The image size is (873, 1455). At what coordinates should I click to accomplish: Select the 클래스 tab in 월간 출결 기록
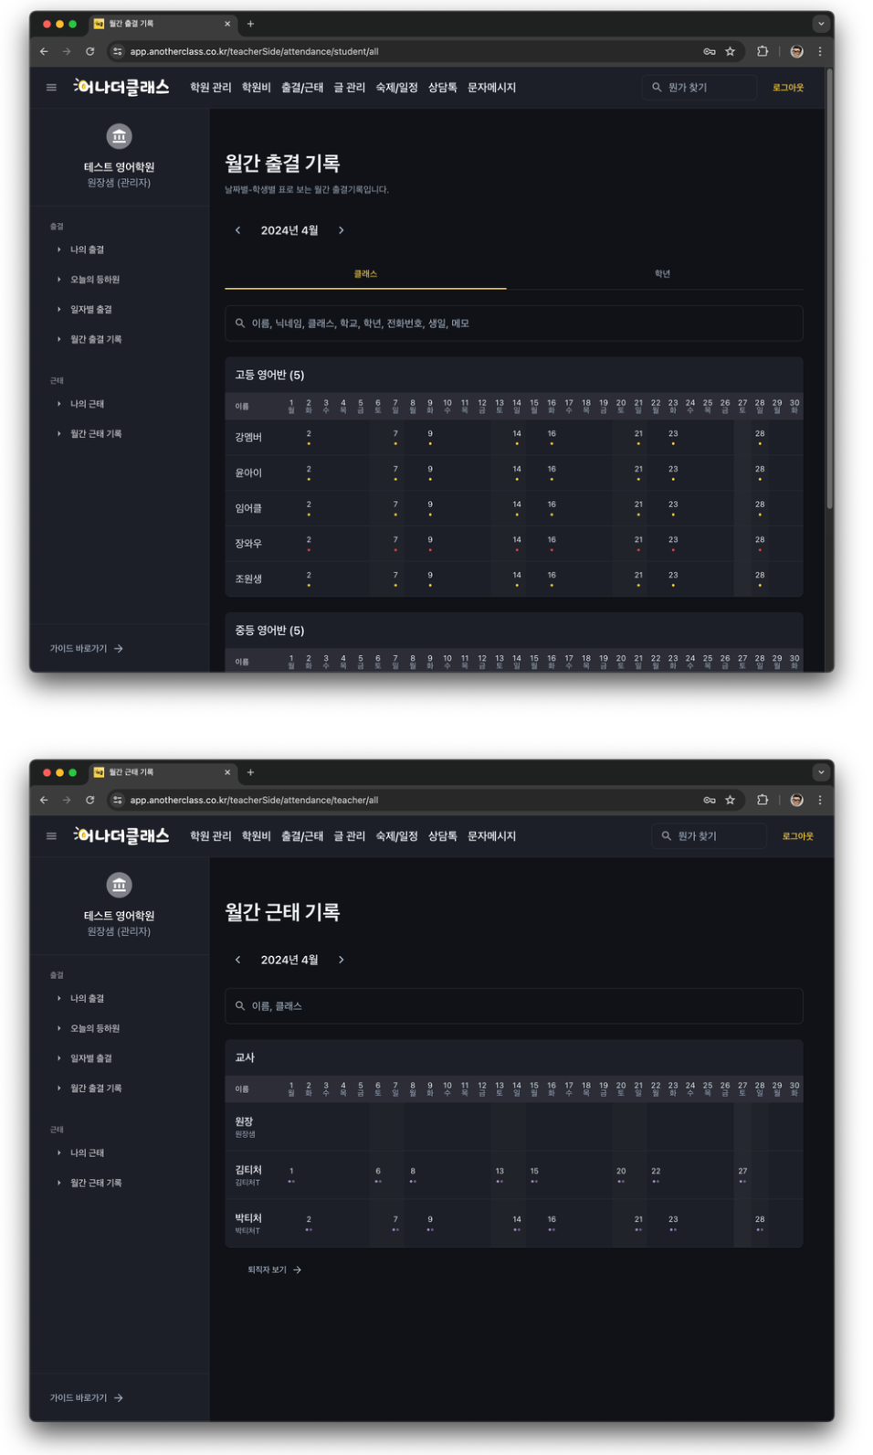(x=365, y=274)
